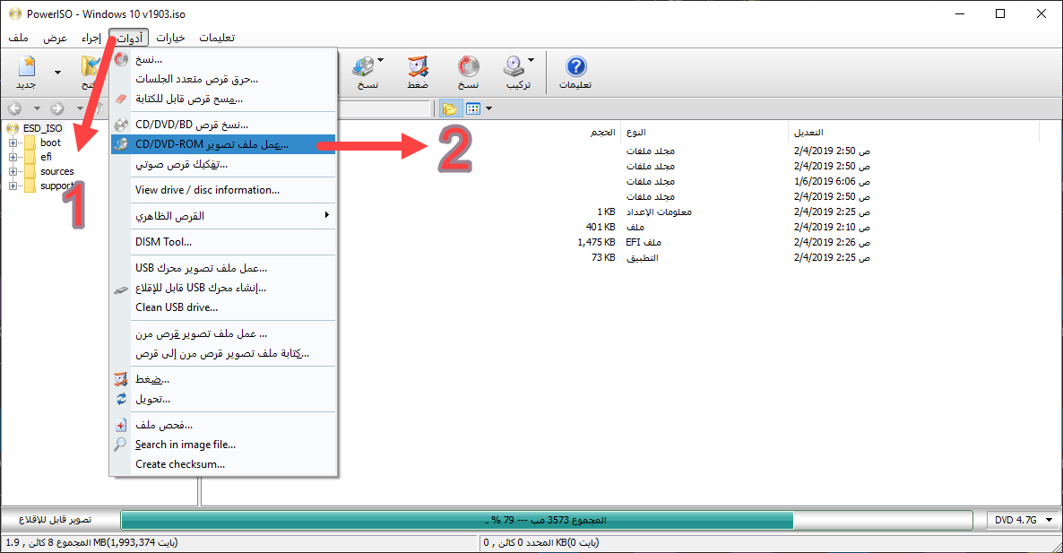The height and width of the screenshot is (553, 1063).
Task: Open the تعليمات menu in menu bar
Action: click(217, 38)
